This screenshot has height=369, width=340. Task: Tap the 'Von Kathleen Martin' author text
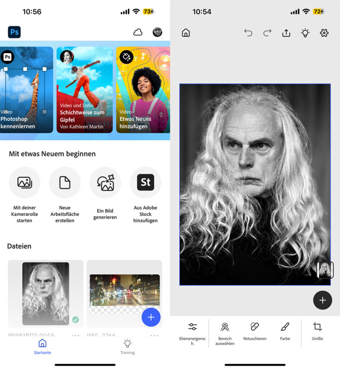[x=82, y=126]
